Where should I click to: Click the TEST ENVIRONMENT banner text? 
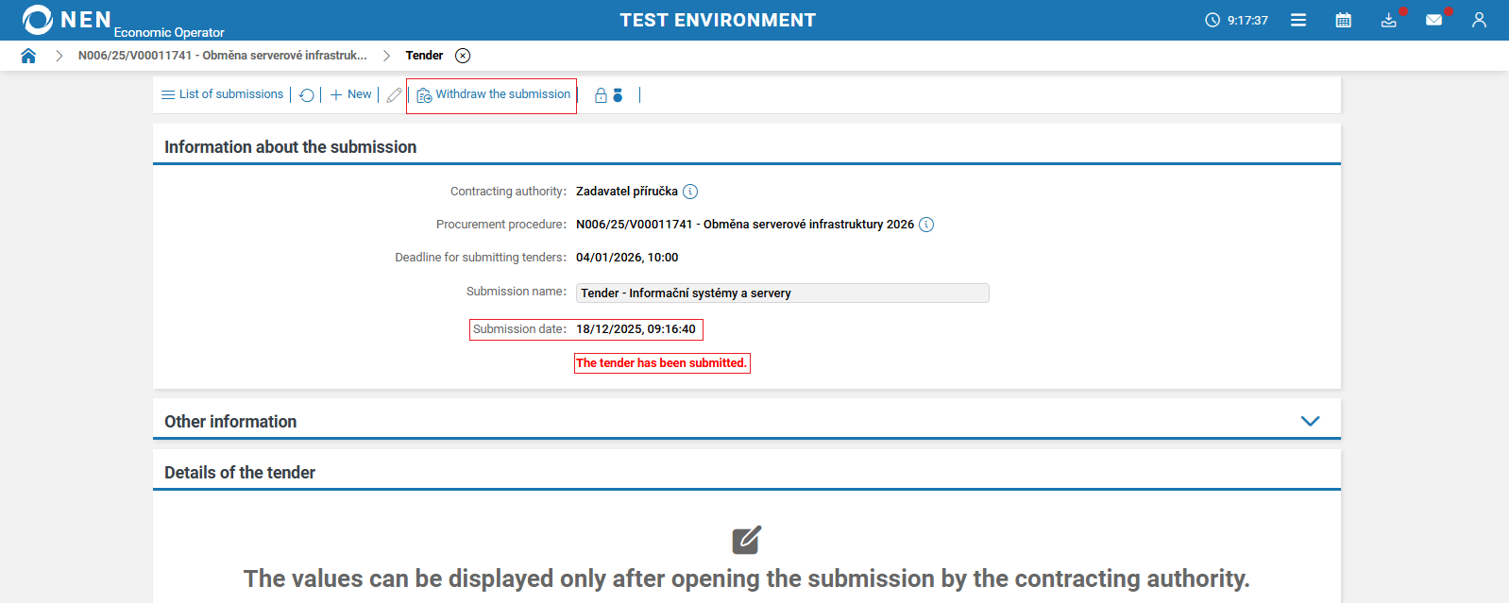[x=718, y=20]
